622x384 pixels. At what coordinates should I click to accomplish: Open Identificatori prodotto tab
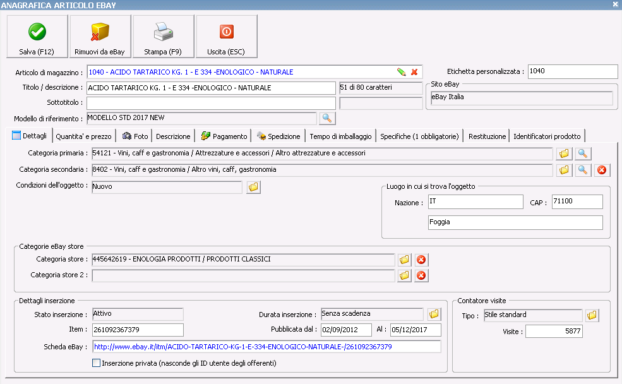[x=547, y=136]
